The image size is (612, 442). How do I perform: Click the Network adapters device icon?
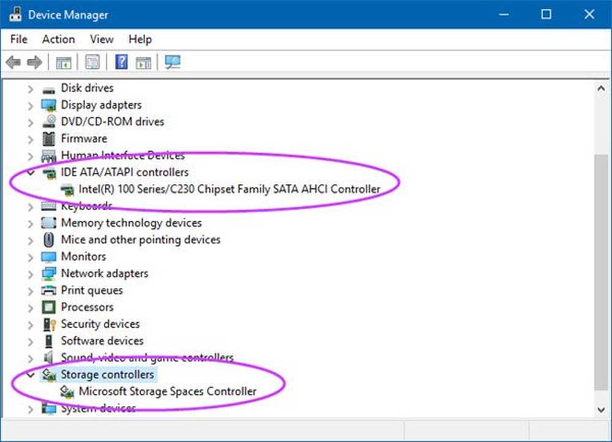coord(48,273)
